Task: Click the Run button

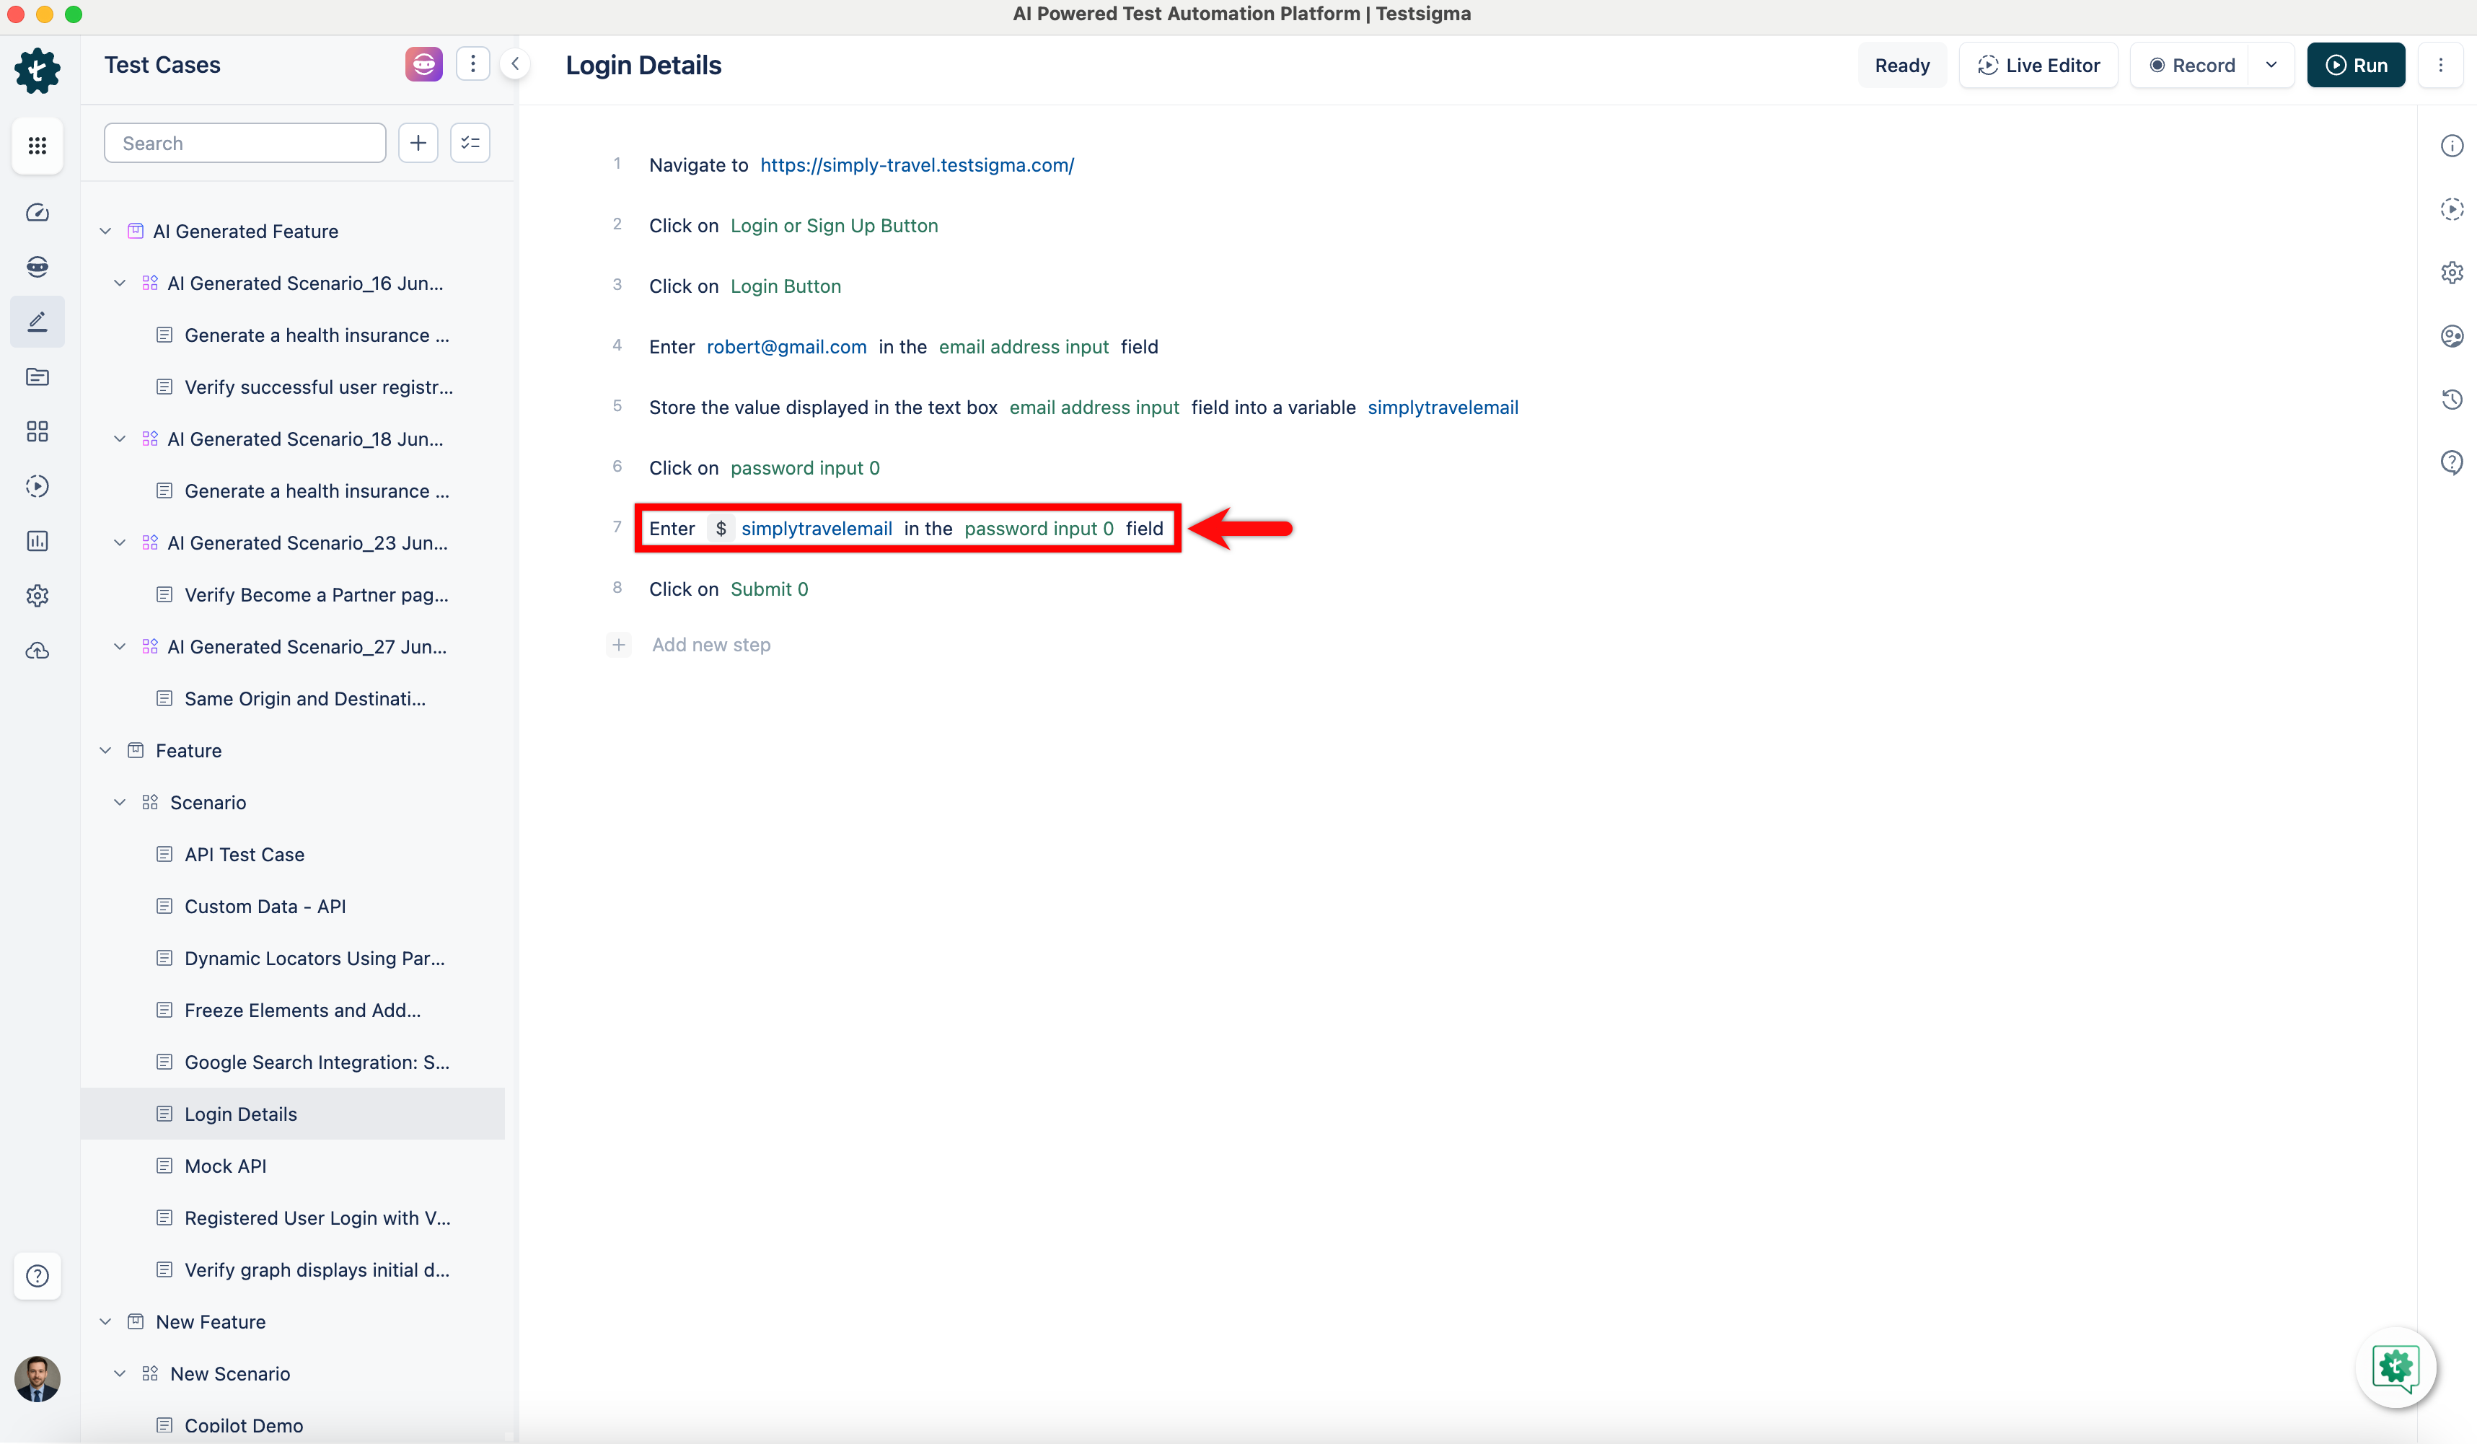Action: (2356, 65)
